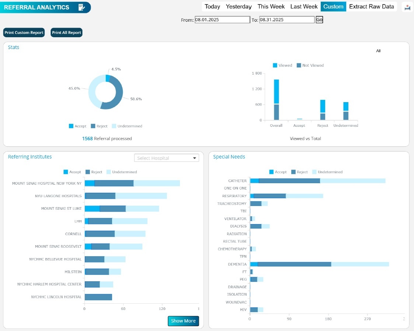
Task: Click the VENTILATOR label in Special Needs
Action: tap(235, 219)
